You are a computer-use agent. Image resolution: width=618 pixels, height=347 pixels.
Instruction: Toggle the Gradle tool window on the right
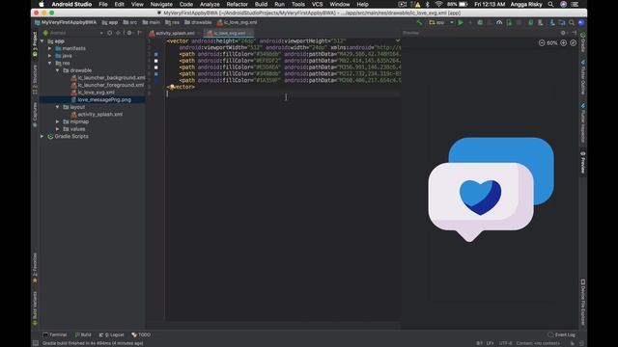click(x=583, y=42)
